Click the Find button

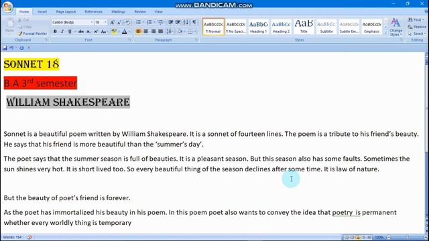[x=416, y=20]
